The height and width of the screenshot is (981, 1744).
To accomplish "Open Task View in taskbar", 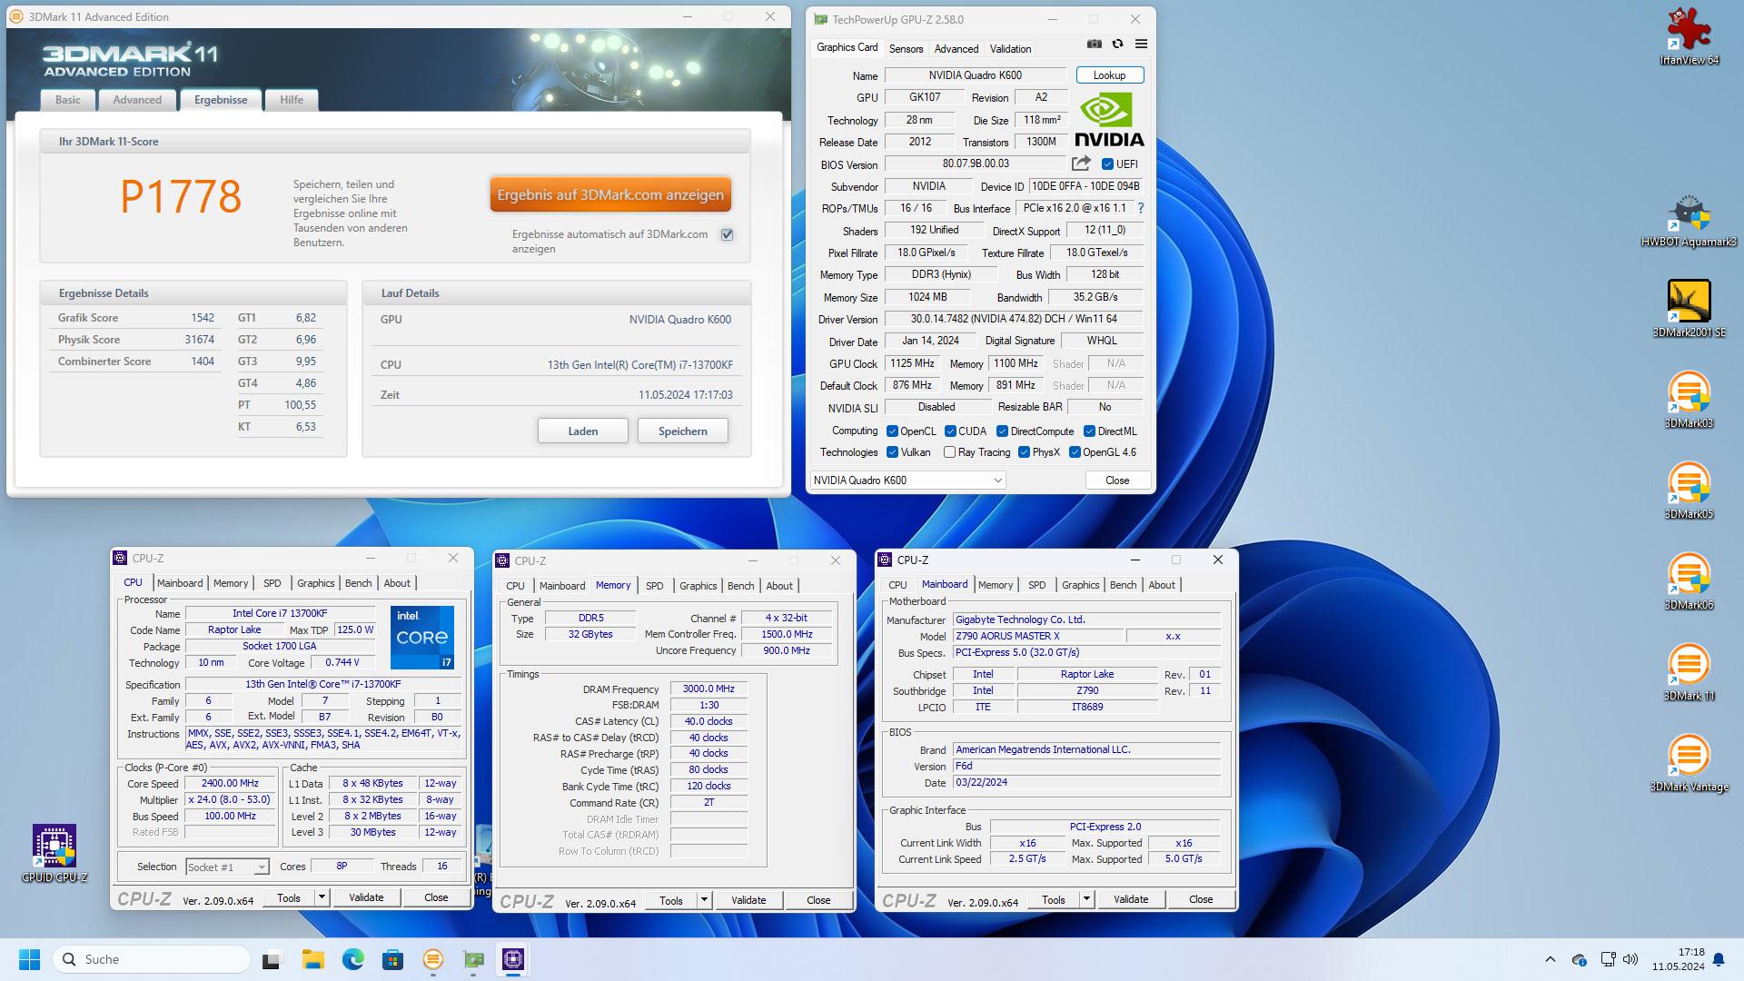I will (272, 959).
